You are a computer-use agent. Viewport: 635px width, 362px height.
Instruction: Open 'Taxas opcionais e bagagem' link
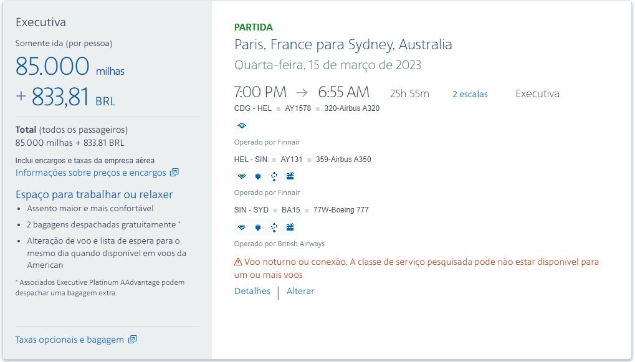[x=69, y=340]
